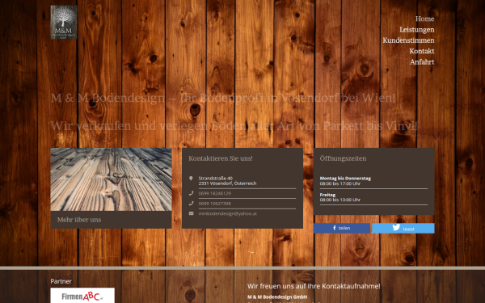Image resolution: width=485 pixels, height=303 pixels.
Task: Open Kundenstimmen in the navigation
Action: pos(408,40)
